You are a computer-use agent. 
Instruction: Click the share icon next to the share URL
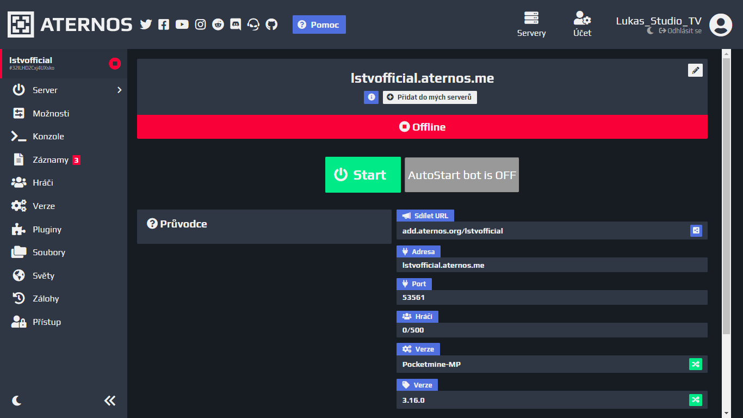696,231
